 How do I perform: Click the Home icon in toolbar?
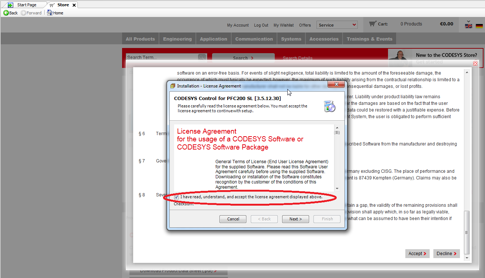pyautogui.click(x=50, y=13)
